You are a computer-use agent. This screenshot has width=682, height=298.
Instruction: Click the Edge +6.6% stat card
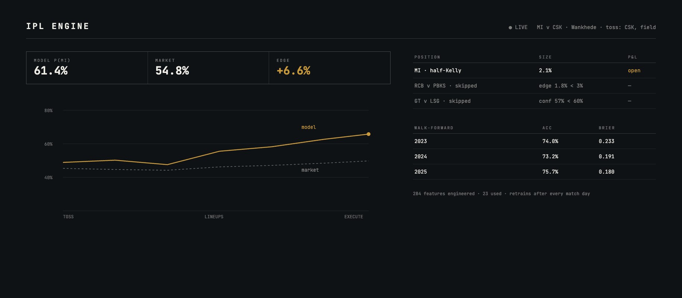pyautogui.click(x=329, y=68)
